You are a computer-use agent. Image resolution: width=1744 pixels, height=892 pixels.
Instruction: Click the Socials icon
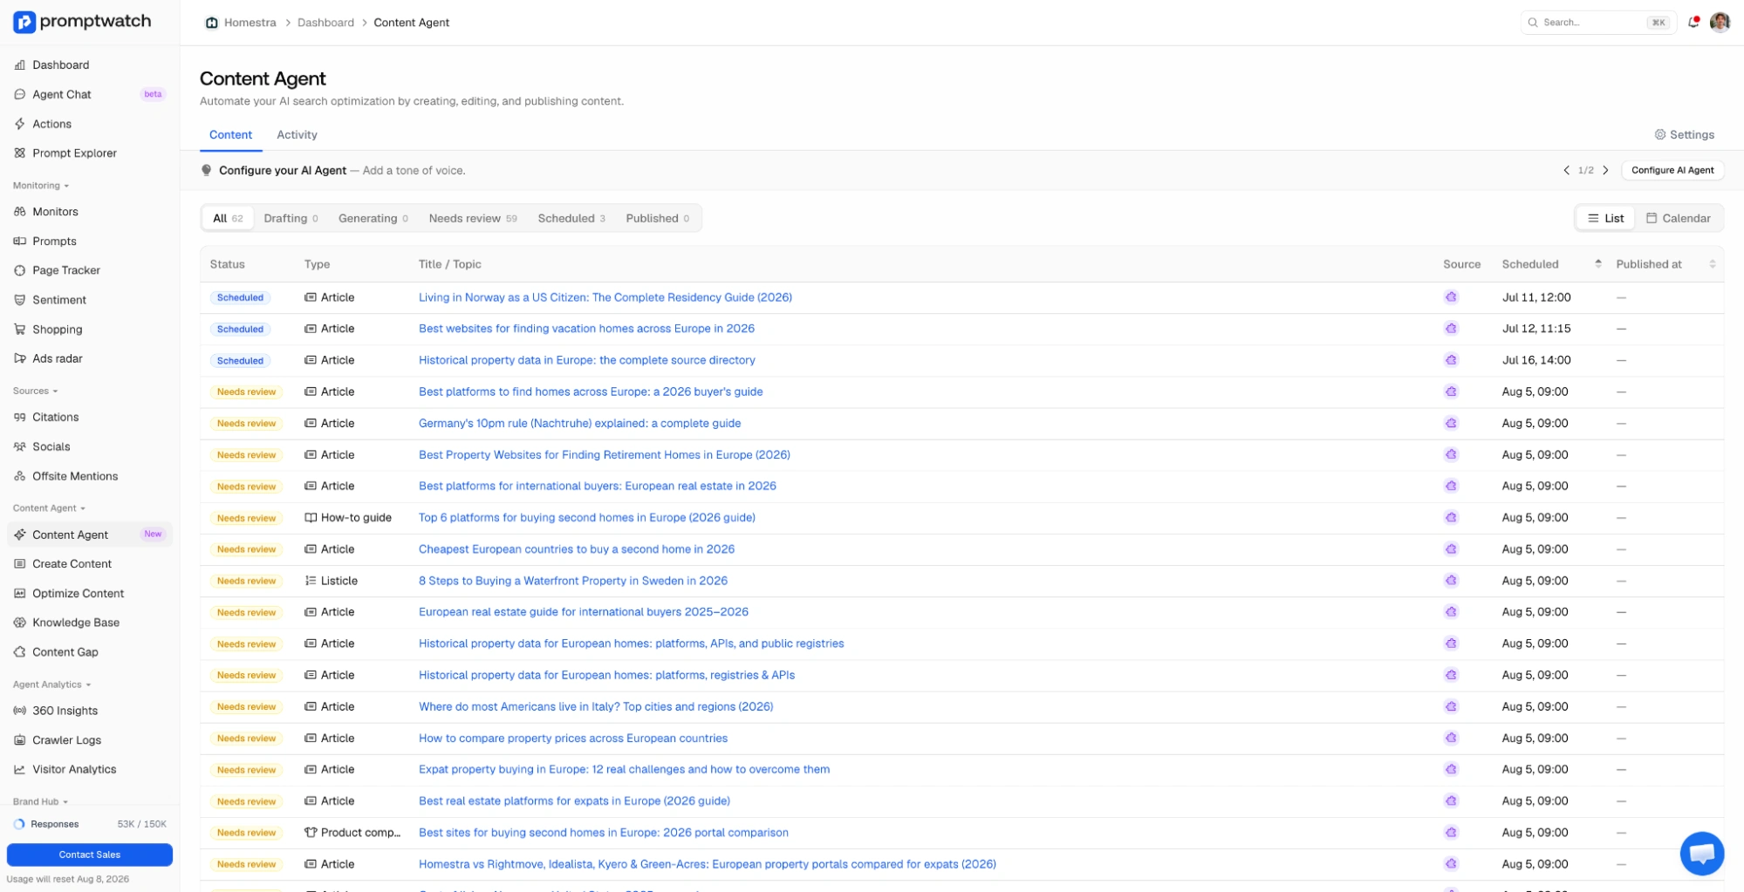tap(20, 446)
